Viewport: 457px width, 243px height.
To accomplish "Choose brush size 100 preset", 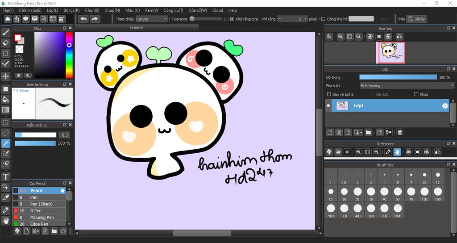I will click(x=424, y=194).
